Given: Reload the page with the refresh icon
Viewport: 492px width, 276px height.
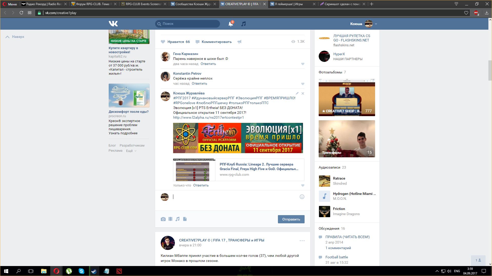Looking at the screenshot, I should click(x=22, y=13).
